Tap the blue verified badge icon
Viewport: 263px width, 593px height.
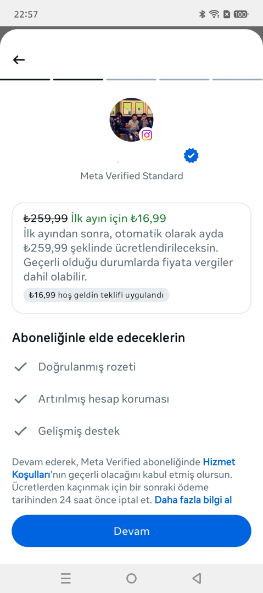point(191,156)
